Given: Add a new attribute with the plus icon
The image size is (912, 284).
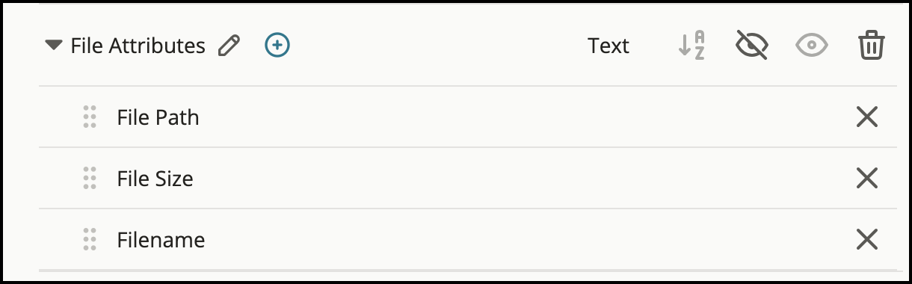Looking at the screenshot, I should point(277,46).
